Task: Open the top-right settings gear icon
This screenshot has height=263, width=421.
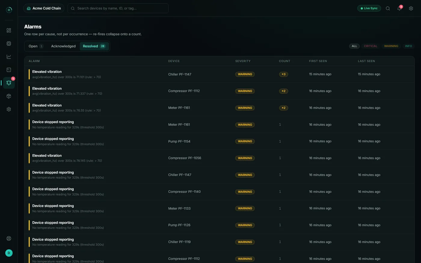Action: click(x=411, y=8)
